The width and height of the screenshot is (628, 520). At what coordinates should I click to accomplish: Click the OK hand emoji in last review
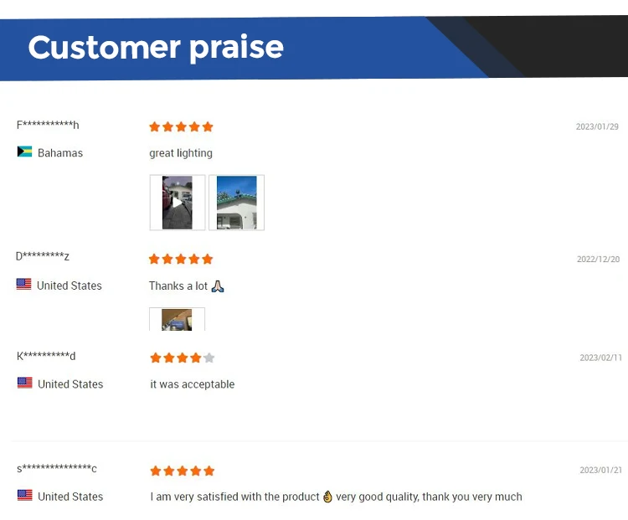[x=327, y=497]
